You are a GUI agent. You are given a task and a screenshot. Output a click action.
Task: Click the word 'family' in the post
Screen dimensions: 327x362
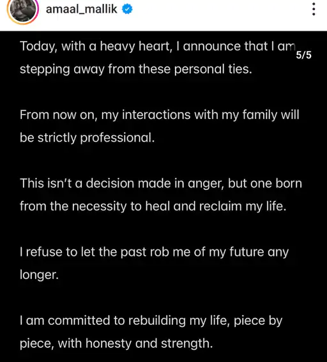260,115
